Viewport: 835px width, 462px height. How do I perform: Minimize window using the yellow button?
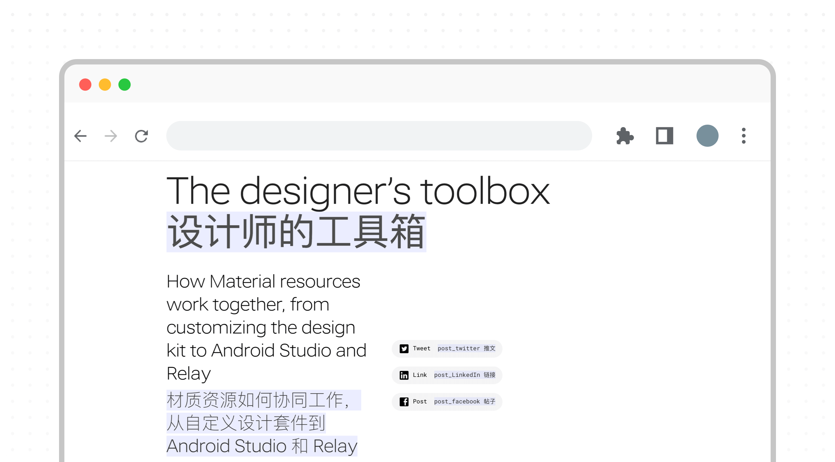(105, 85)
